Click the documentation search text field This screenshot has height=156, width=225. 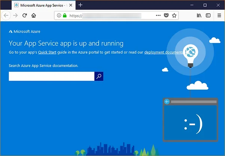[51, 76]
